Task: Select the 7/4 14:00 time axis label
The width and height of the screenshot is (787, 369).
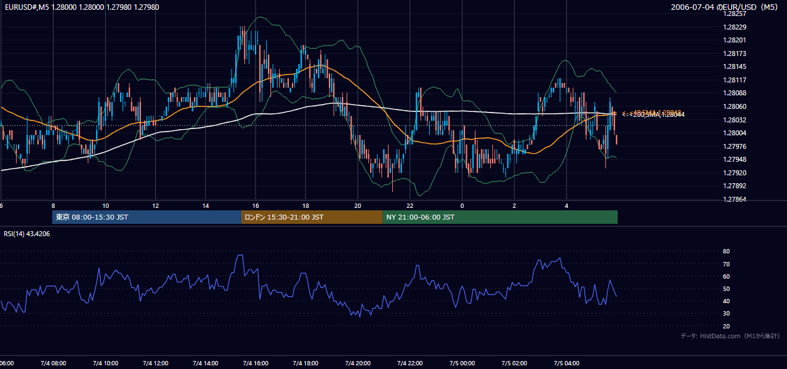Action: 206,363
